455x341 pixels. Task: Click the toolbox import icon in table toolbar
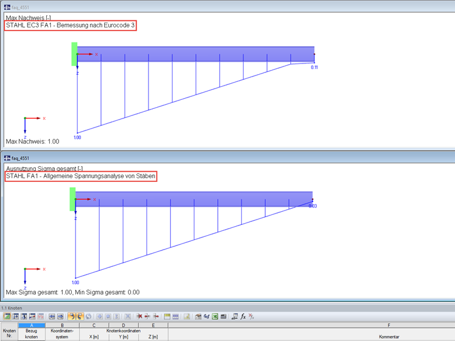(198, 316)
